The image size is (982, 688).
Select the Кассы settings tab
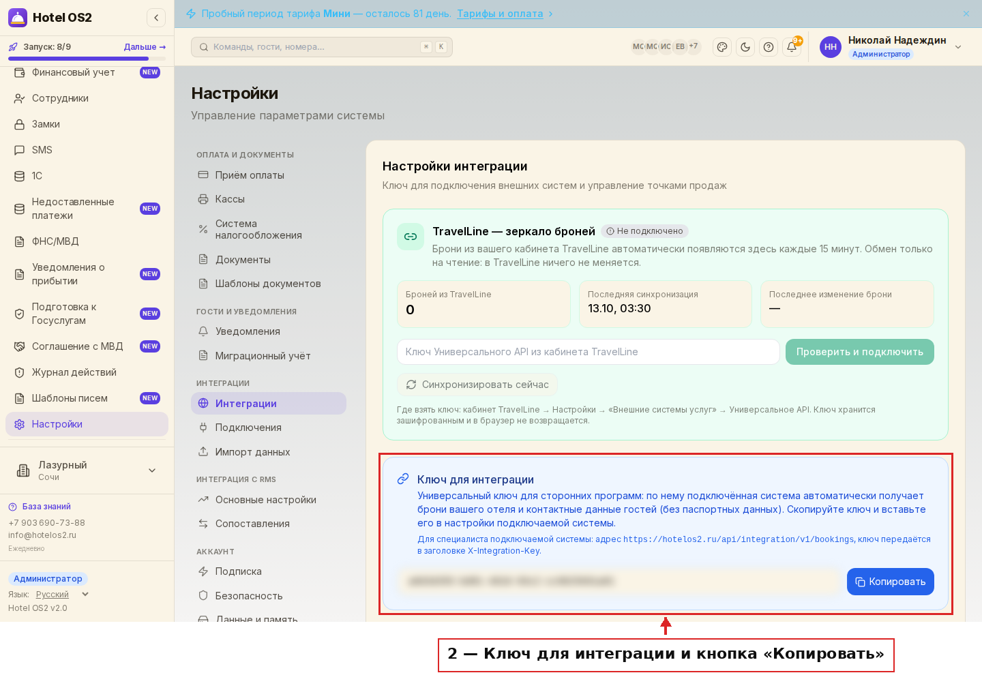pyautogui.click(x=269, y=199)
